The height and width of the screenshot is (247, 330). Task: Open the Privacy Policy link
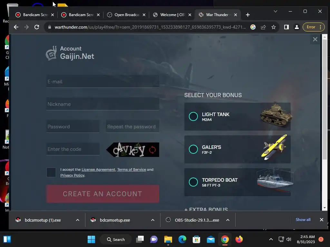73,175
